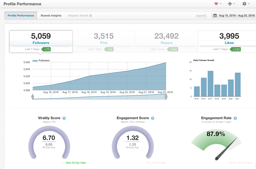The image size is (256, 169).
Task: Click the help icon next to Engagement Rate
Action: (235, 118)
